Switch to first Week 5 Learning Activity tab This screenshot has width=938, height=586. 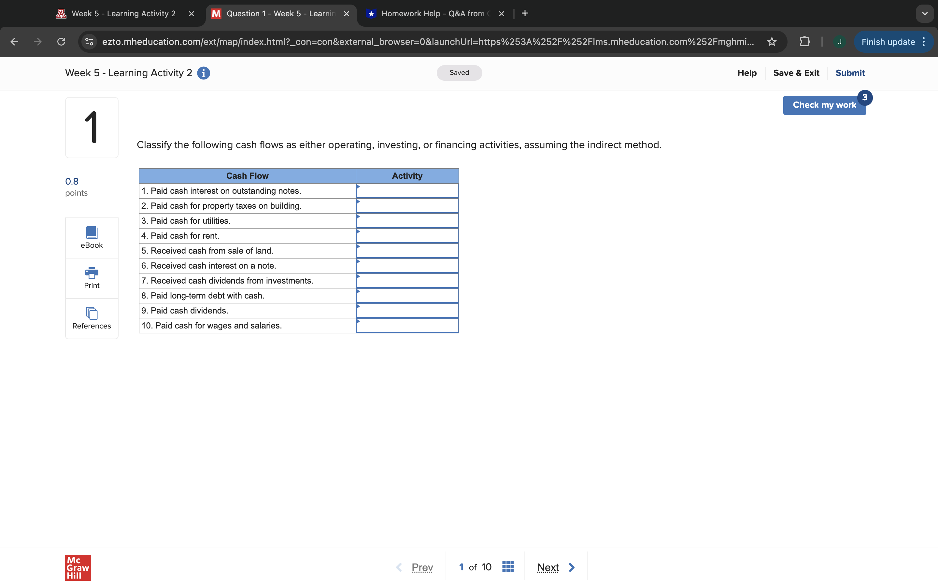[123, 14]
